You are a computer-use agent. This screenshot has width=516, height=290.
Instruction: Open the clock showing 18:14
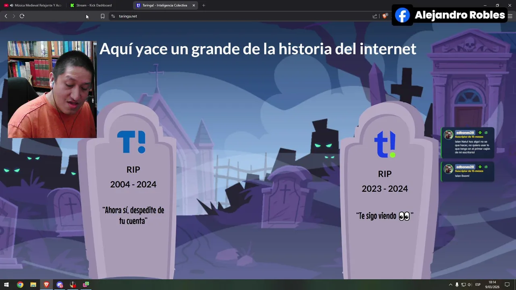point(492,285)
